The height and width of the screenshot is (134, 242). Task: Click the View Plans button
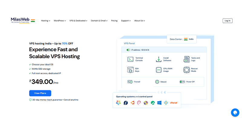40,93
